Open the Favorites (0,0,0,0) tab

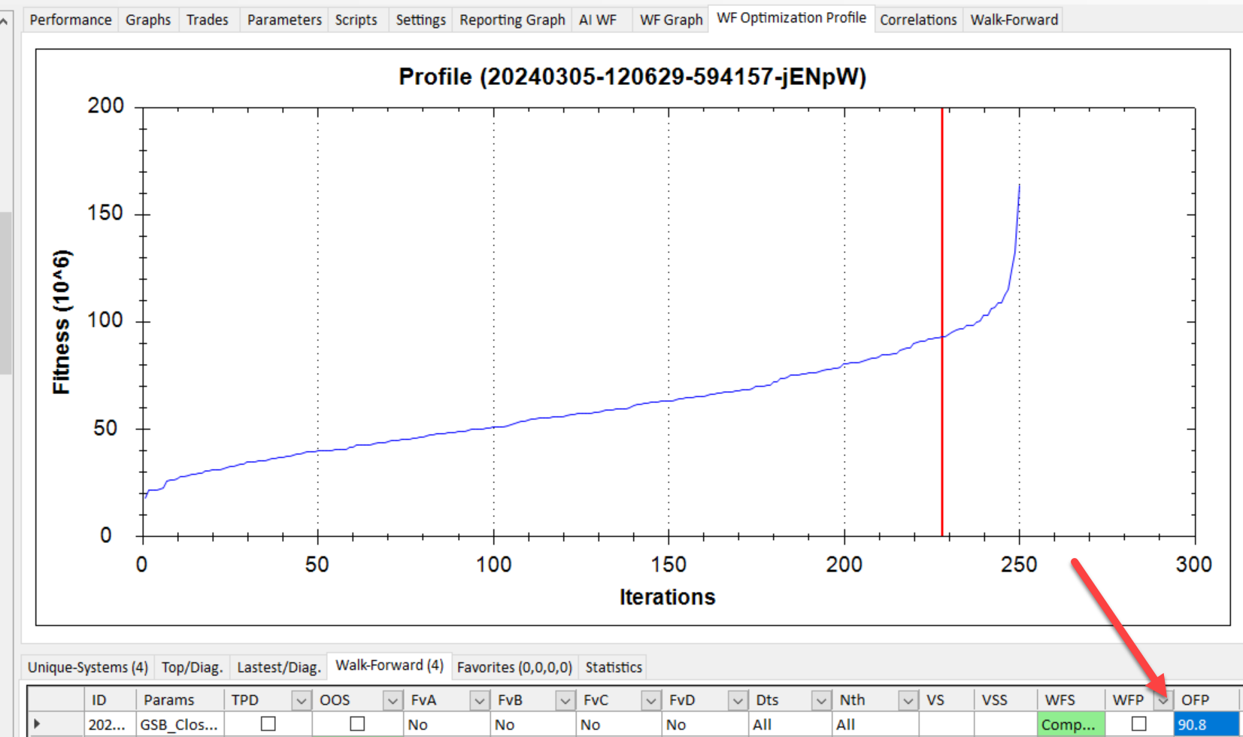[x=514, y=667]
